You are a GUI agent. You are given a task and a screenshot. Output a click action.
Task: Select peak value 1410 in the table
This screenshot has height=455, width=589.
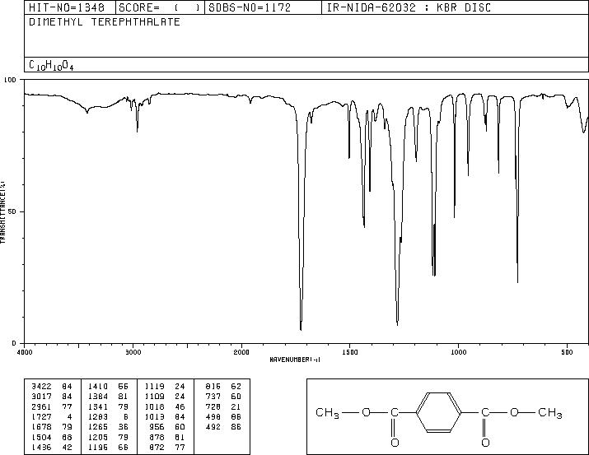coord(98,387)
